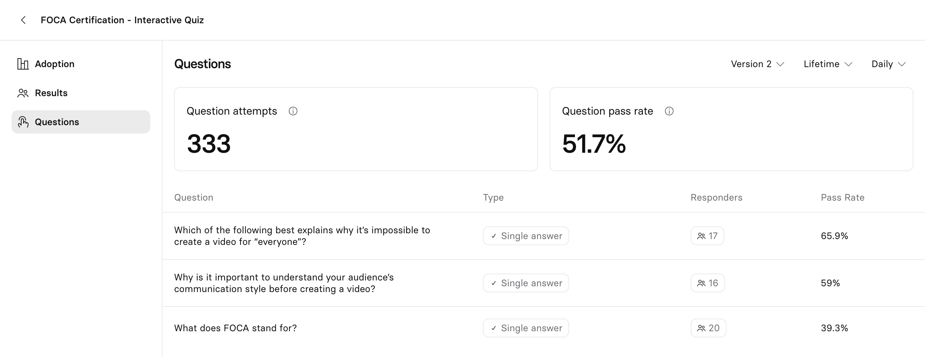This screenshot has height=357, width=925.
Task: Expand the Lifetime date range dropdown
Action: pos(828,64)
